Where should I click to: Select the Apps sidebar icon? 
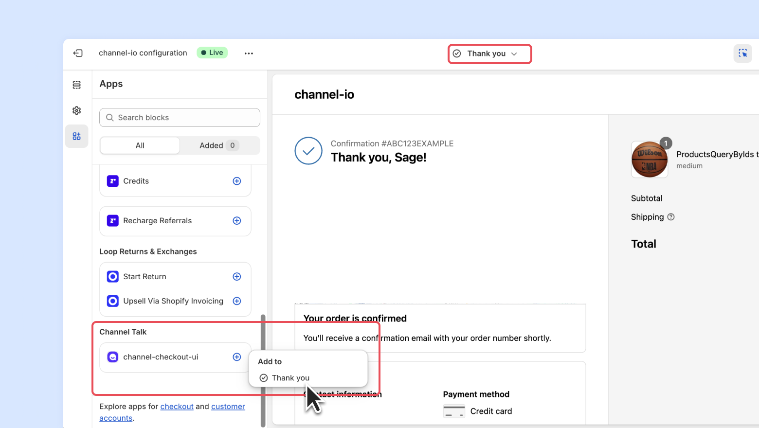(x=77, y=136)
